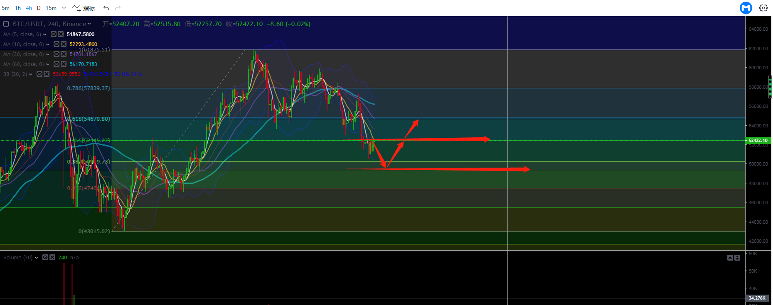This screenshot has width=773, height=305.
Task: Expand MA (5, close, 0) options
Action: click(45, 34)
